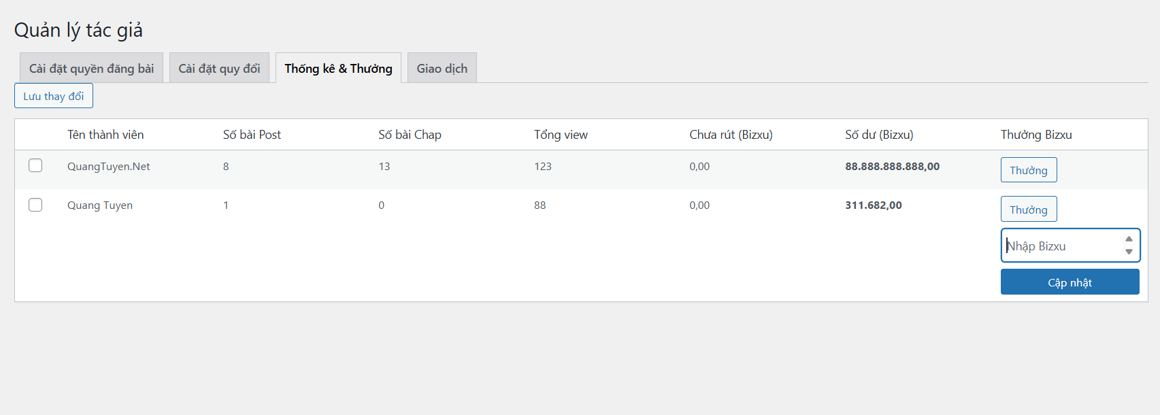Increase Bizxu amount with up arrow
Viewport: 1160px width, 415px height.
point(1129,239)
